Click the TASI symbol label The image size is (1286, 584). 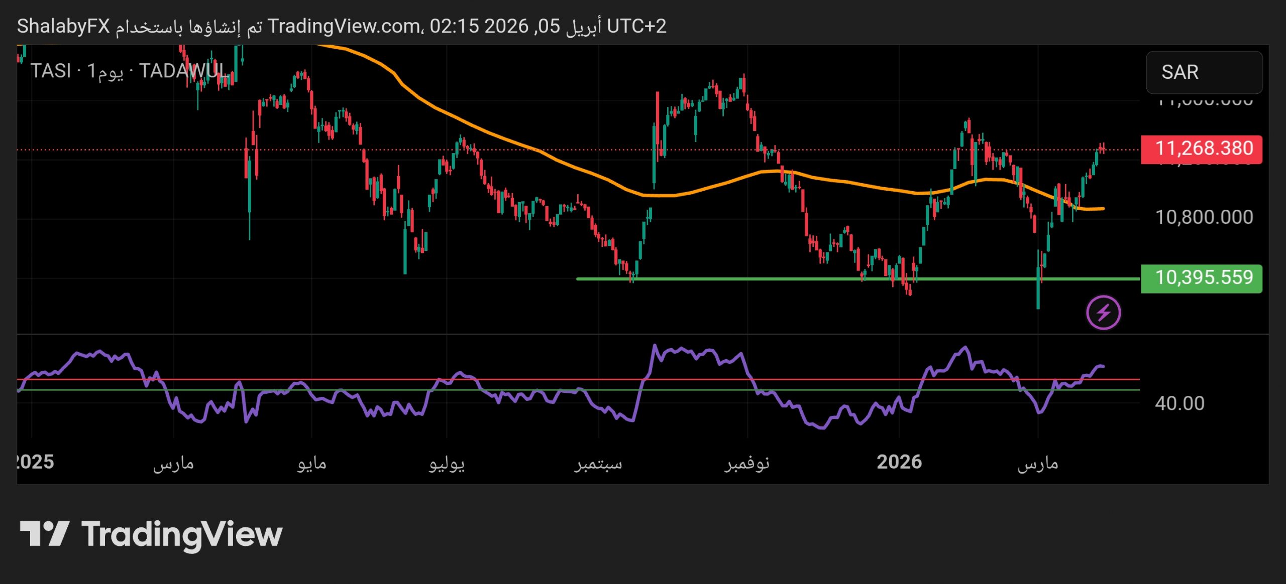coord(51,71)
